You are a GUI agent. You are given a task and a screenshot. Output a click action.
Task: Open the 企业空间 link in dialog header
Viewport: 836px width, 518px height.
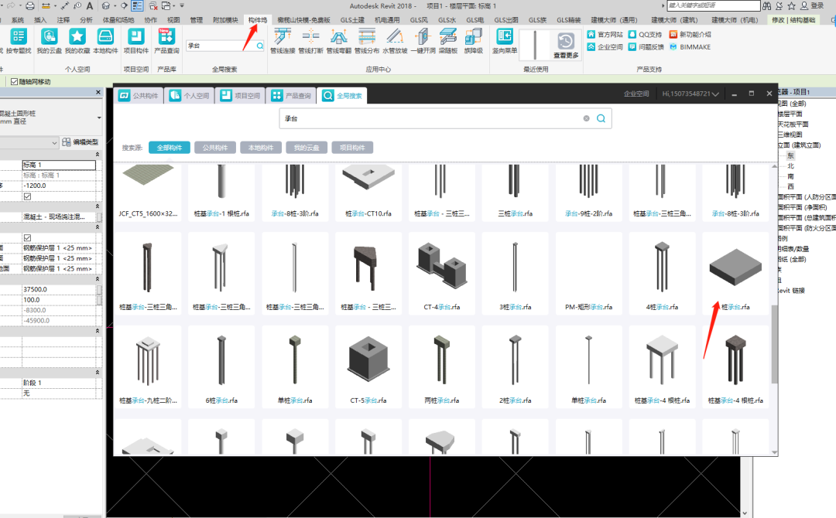(636, 94)
